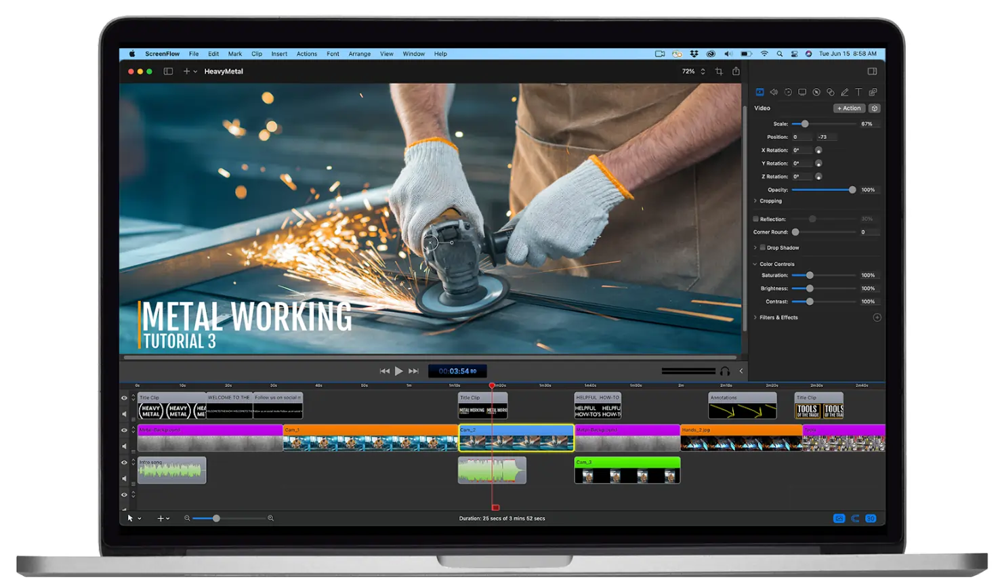Click the + Action button

click(x=848, y=108)
